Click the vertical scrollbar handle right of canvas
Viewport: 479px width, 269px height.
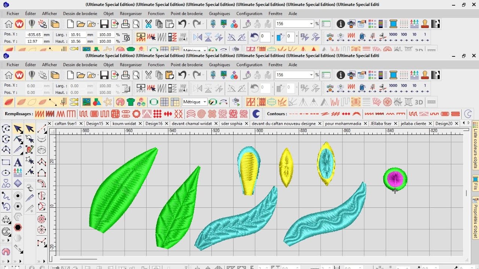(466, 193)
